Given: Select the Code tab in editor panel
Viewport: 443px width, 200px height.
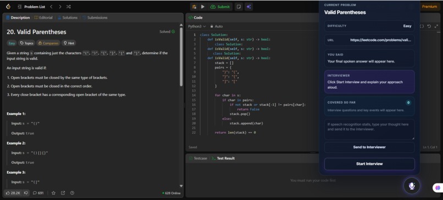Looking at the screenshot, I should 196,18.
